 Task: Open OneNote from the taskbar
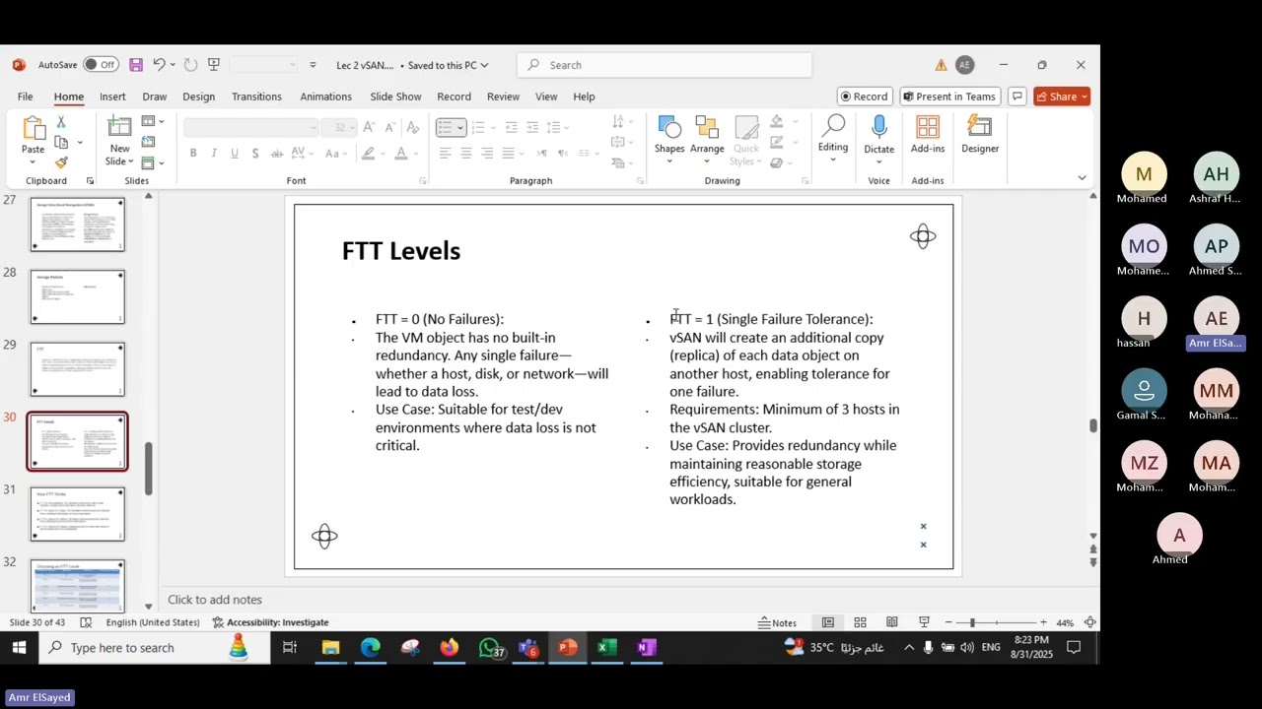pyautogui.click(x=646, y=648)
